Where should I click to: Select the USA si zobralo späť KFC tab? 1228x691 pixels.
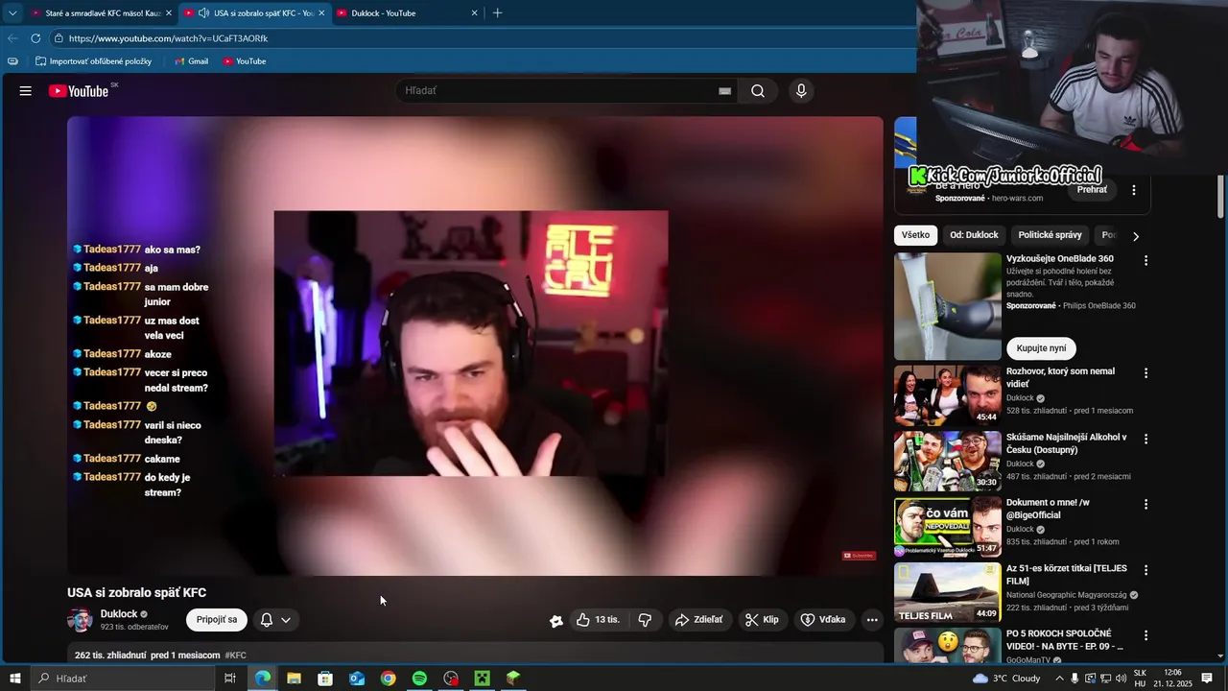(x=255, y=13)
